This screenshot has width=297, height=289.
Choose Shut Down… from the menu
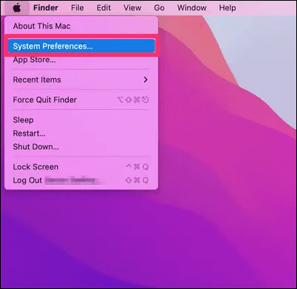pos(81,147)
